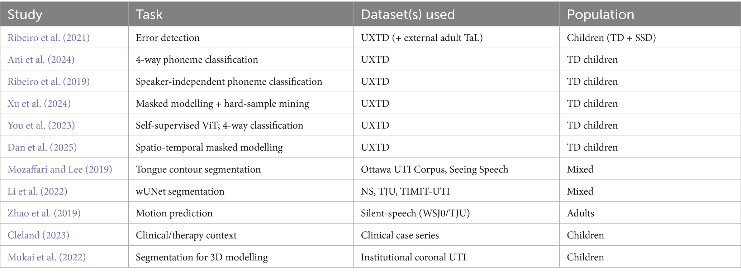The height and width of the screenshot is (274, 741).
Task: Select the Task column header
Action: 149,14
